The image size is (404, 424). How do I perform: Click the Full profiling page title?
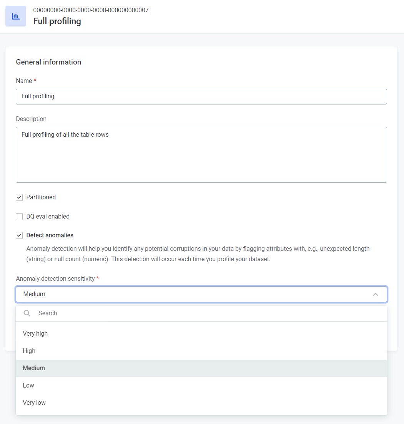pos(57,21)
